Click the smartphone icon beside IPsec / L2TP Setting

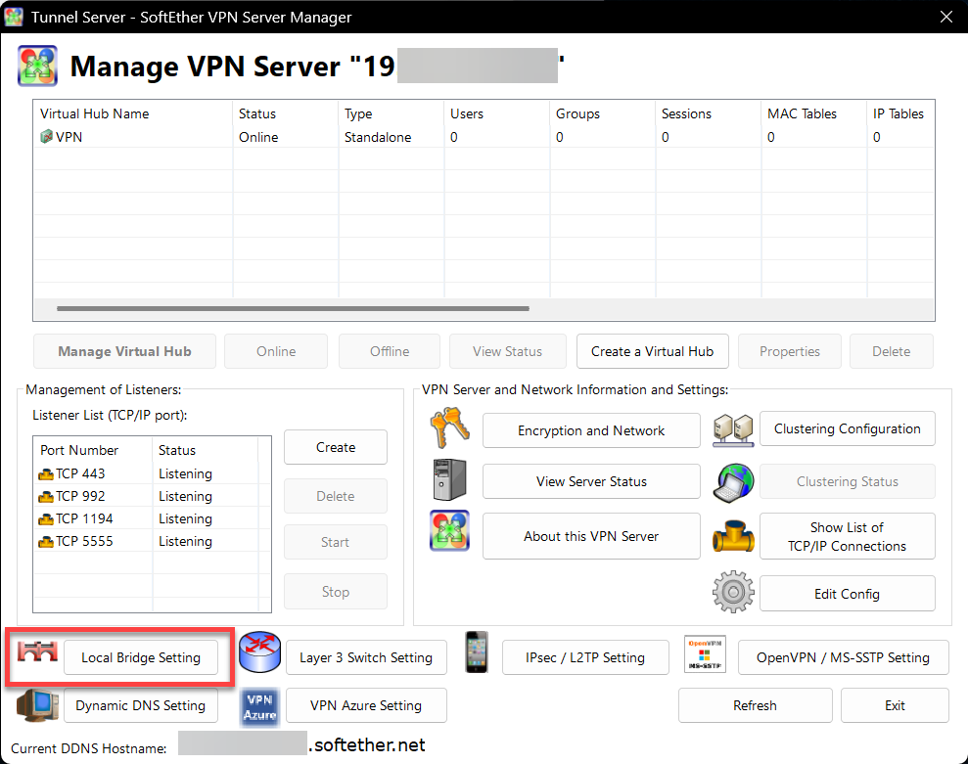tap(477, 652)
